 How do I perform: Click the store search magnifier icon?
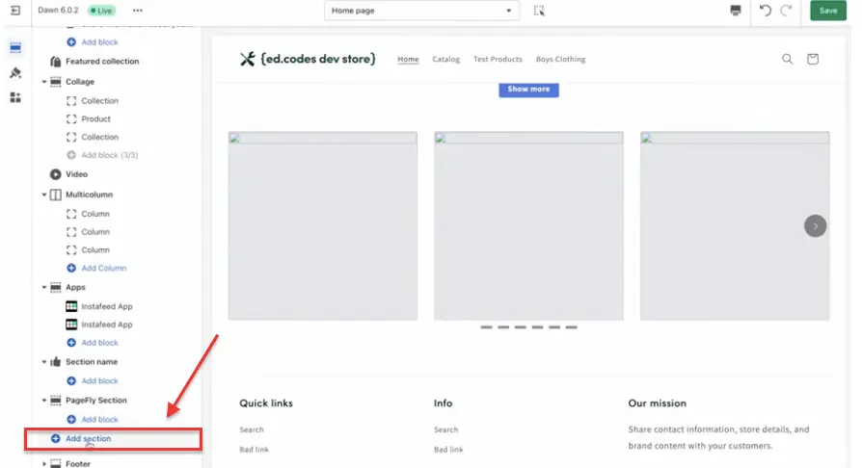(x=787, y=59)
